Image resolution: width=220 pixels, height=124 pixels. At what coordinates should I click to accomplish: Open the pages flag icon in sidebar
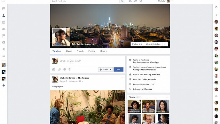point(4,36)
